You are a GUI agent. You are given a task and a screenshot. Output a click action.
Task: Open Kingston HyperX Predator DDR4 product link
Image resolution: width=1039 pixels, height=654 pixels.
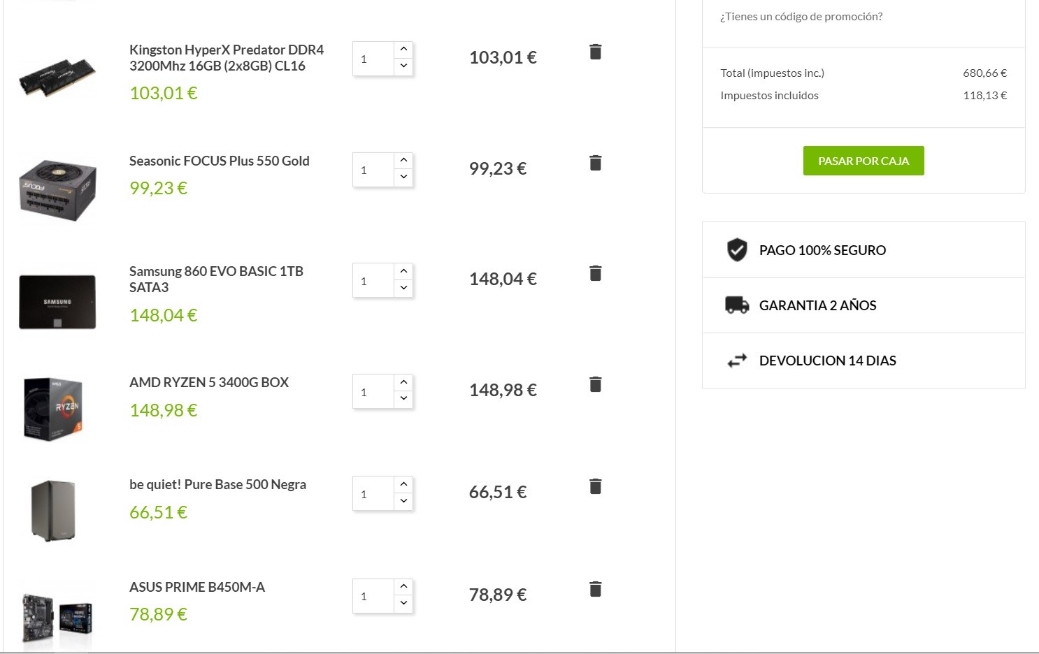(226, 58)
